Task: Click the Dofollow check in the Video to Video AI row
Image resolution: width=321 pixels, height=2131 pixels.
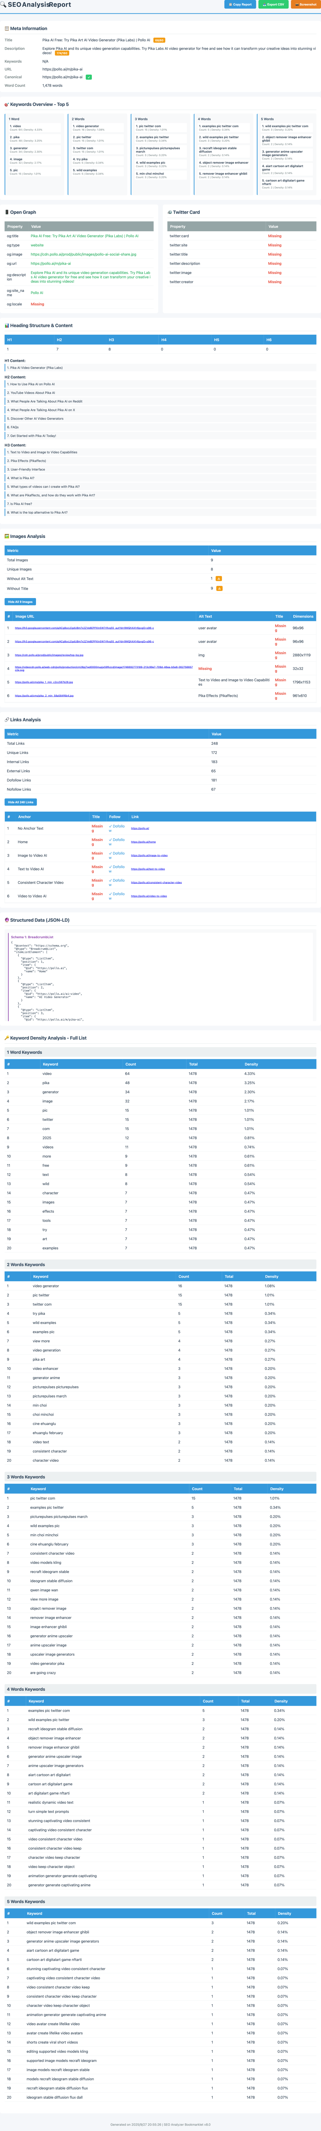Action: 117,896
